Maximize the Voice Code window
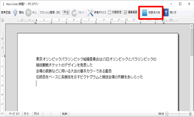 [x=180, y=4]
